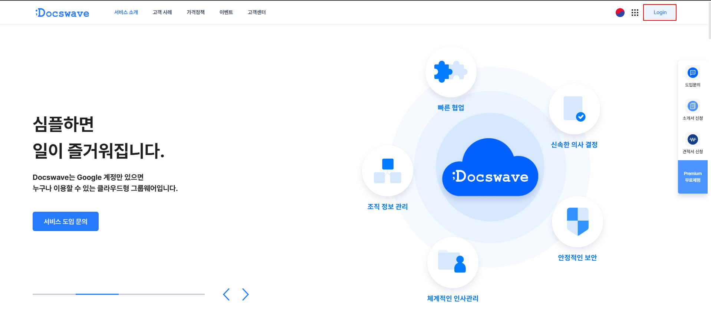The width and height of the screenshot is (711, 310).
Task: Click the org chart 조직 정보 관리 icon
Action: coord(388,171)
